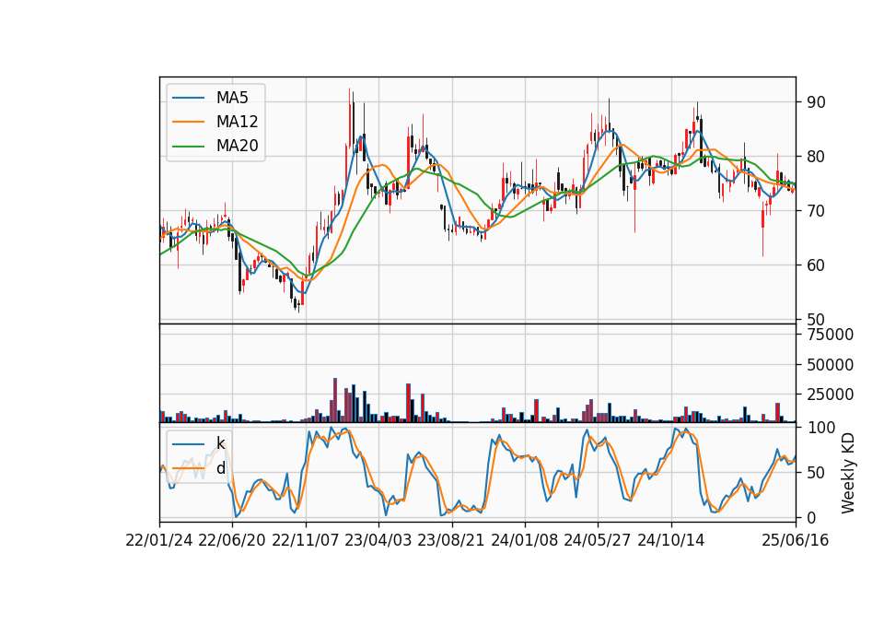This screenshot has height=636, width=884.
Task: Click the volume axis value 75000
Action: [831, 335]
